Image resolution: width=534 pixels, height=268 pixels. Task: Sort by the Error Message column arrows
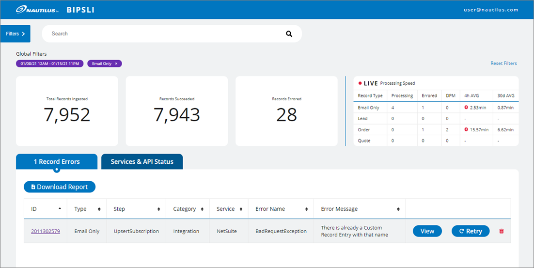(x=398, y=209)
